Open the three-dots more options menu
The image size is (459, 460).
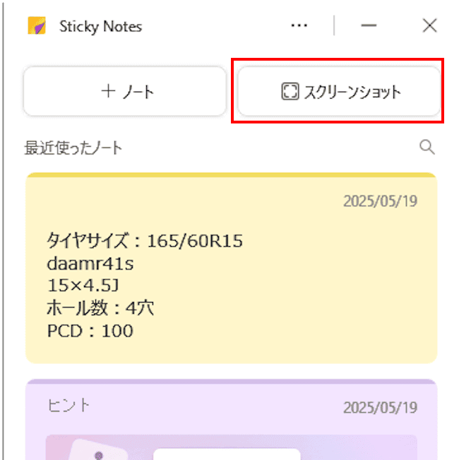(299, 25)
